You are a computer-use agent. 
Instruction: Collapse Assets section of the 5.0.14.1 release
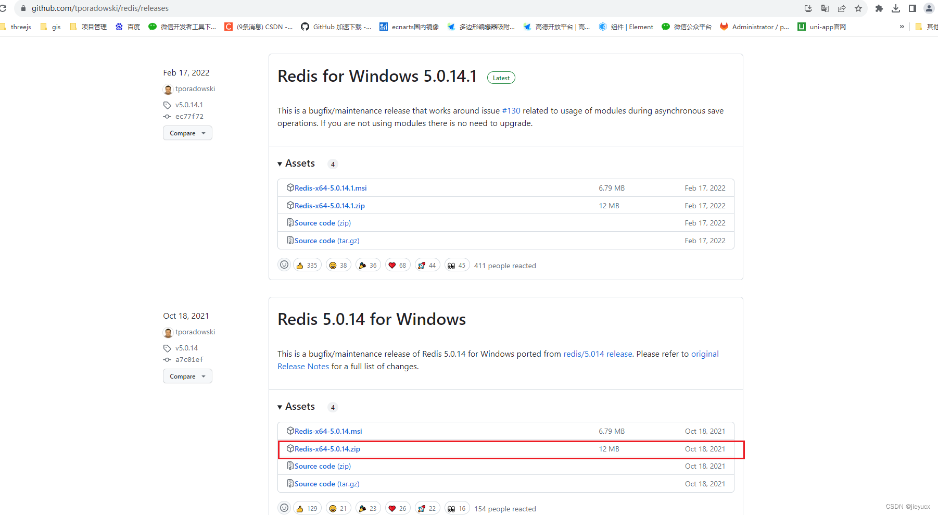296,164
